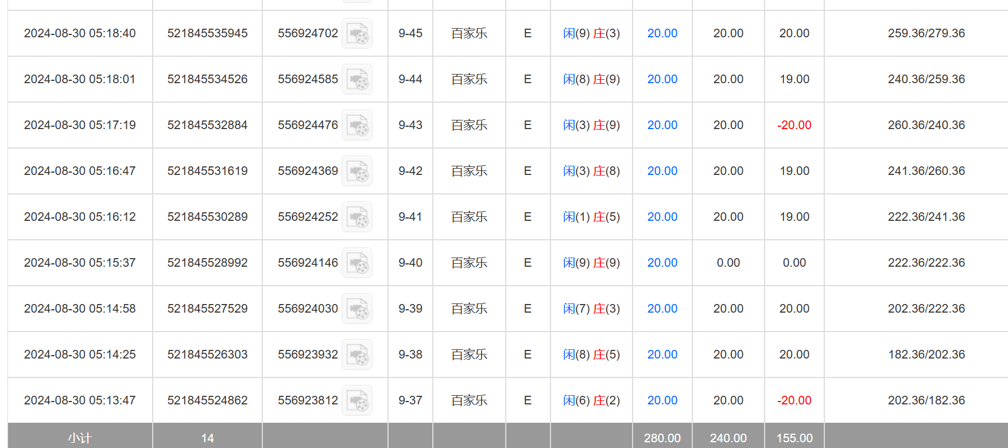Click blue 20.00 bet link for 9-43
The image size is (1008, 448).
[662, 125]
